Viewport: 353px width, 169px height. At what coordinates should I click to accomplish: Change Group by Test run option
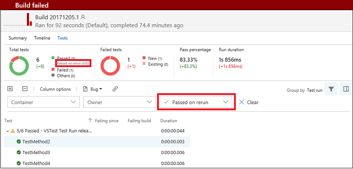[315, 90]
